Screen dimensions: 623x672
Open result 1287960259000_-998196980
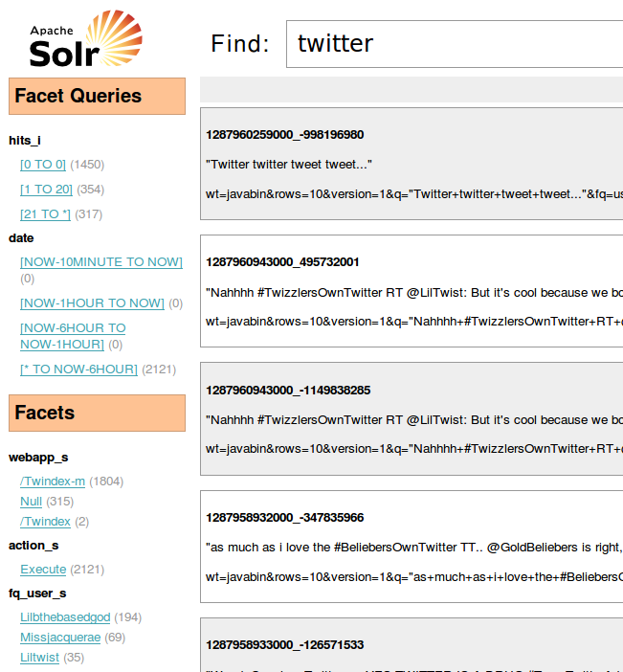(x=284, y=135)
